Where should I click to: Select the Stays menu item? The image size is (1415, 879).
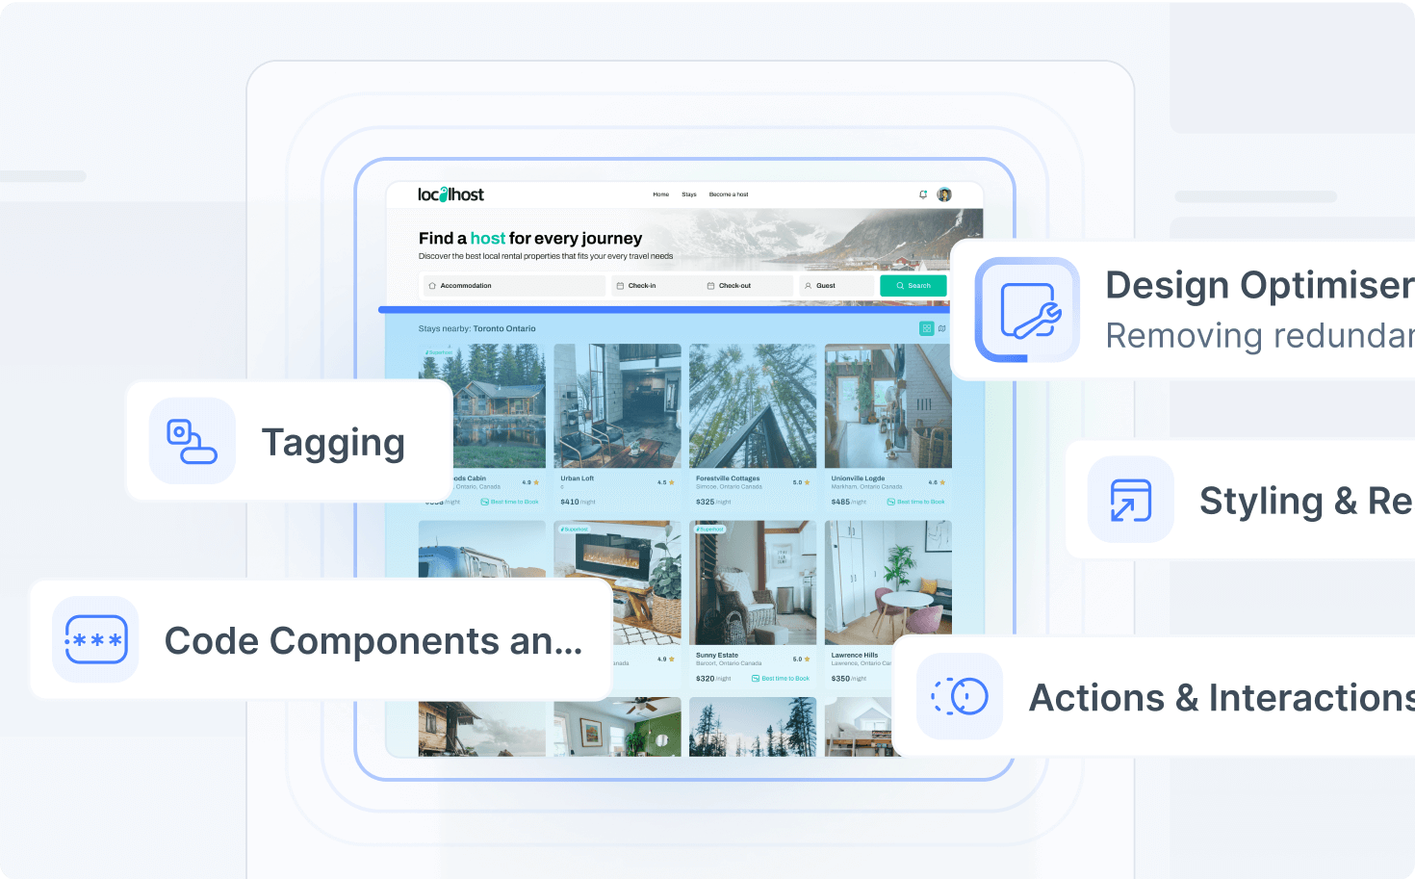click(x=689, y=194)
